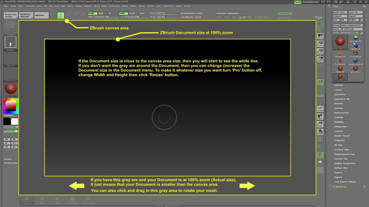Toggle Zcut mode
The height and width of the screenshot is (207, 369).
tap(143, 13)
